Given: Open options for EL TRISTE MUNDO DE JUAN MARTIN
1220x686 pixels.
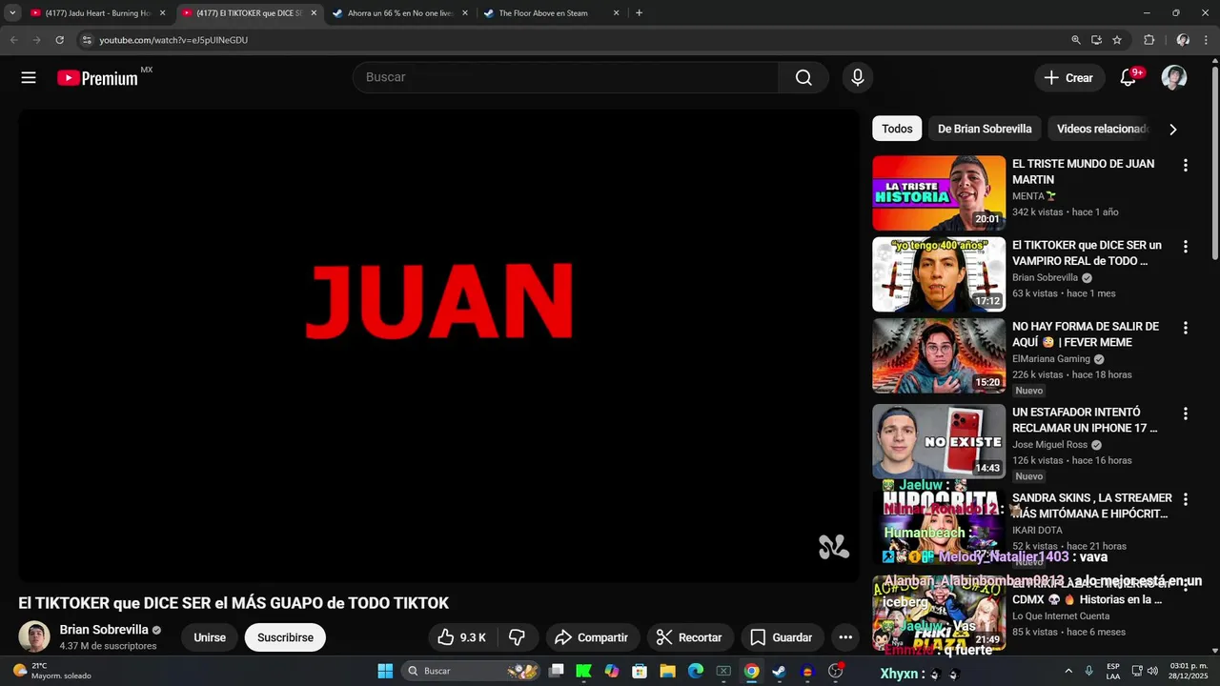Looking at the screenshot, I should pos(1186,165).
